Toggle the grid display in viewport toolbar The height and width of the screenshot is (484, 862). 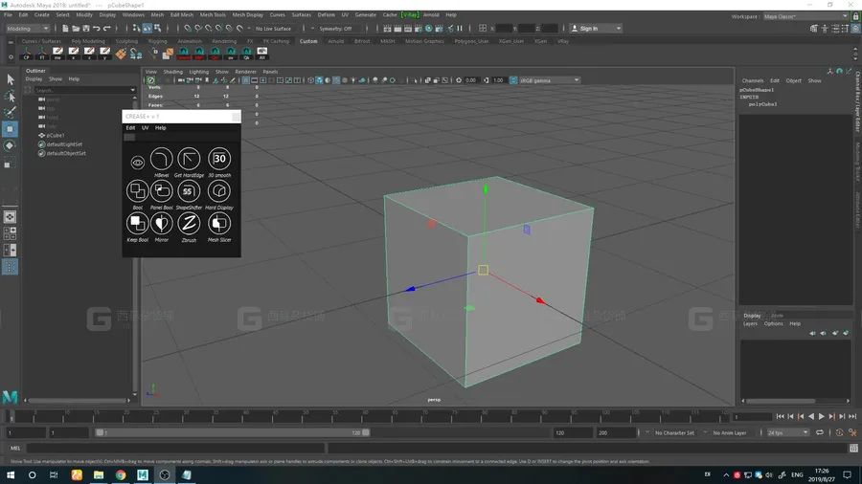246,80
